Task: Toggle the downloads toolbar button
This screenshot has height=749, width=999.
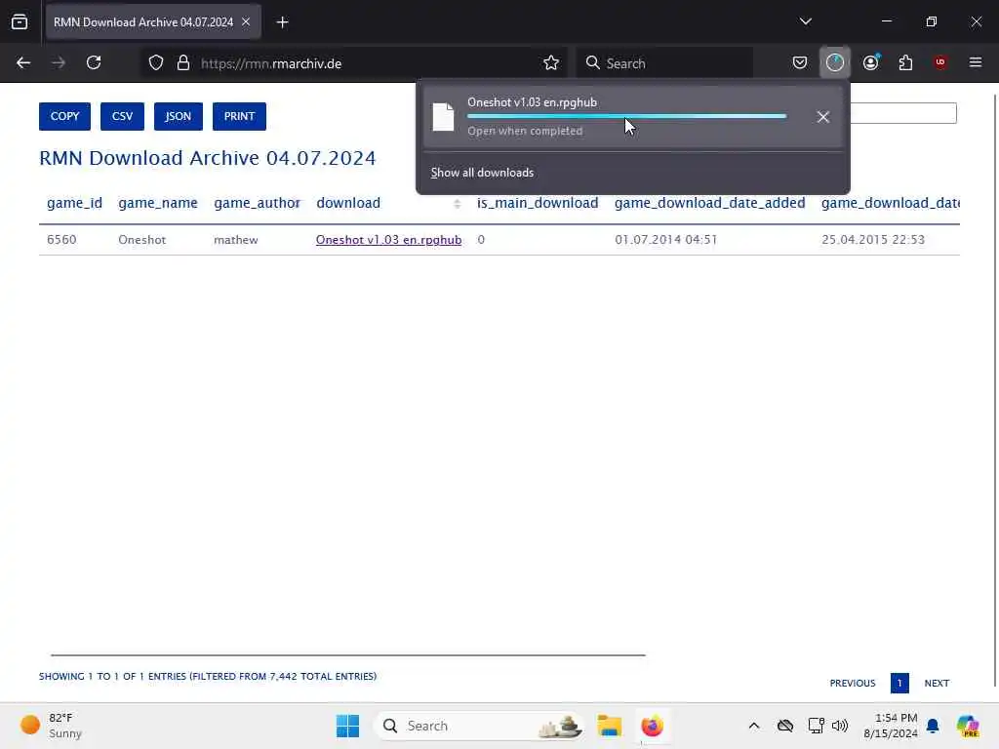Action: click(835, 62)
